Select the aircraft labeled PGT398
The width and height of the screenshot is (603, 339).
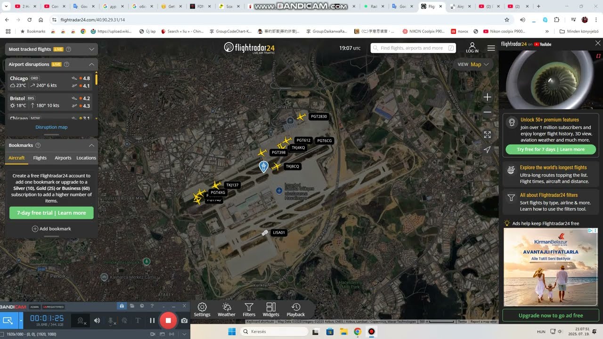pos(262,153)
